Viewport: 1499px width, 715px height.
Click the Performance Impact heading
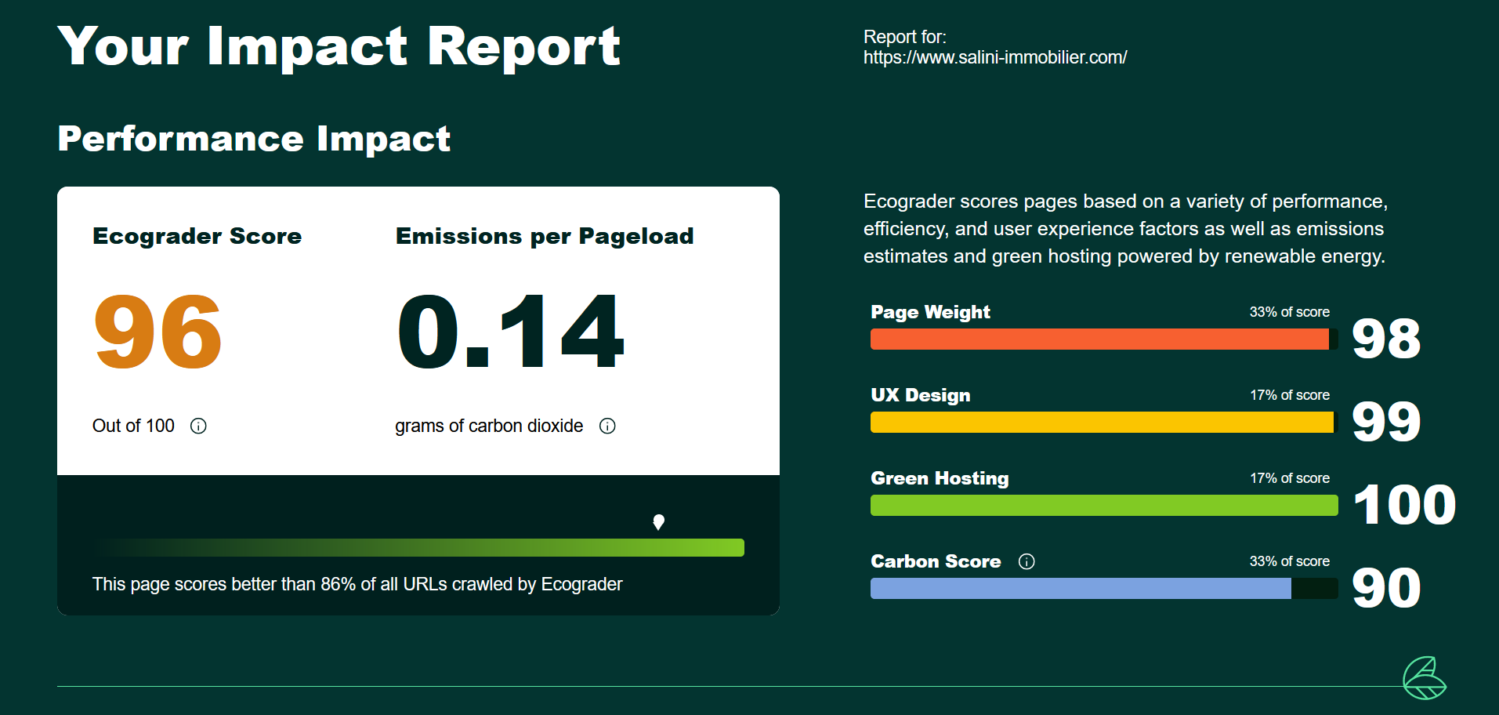tap(254, 139)
